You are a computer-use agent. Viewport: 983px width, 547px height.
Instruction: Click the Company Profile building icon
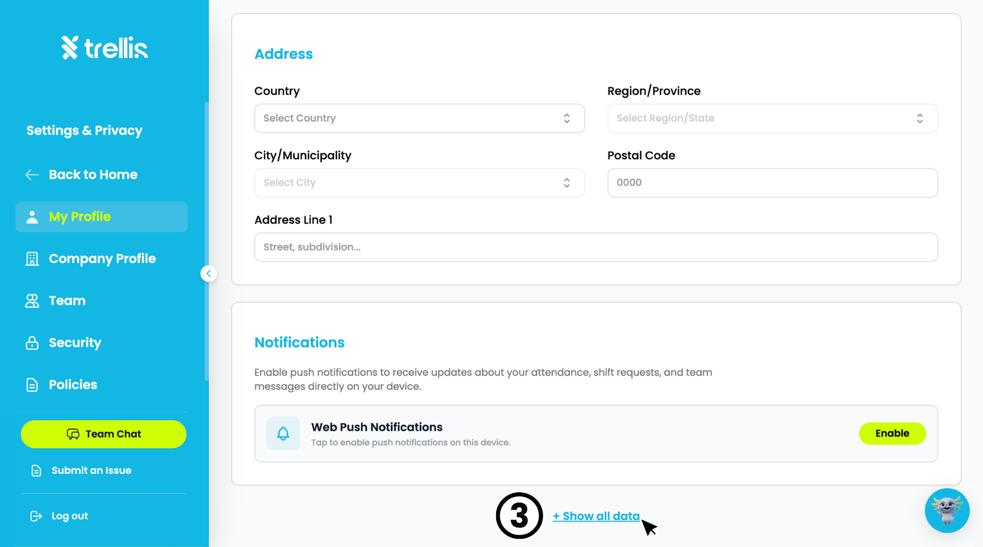coord(32,259)
